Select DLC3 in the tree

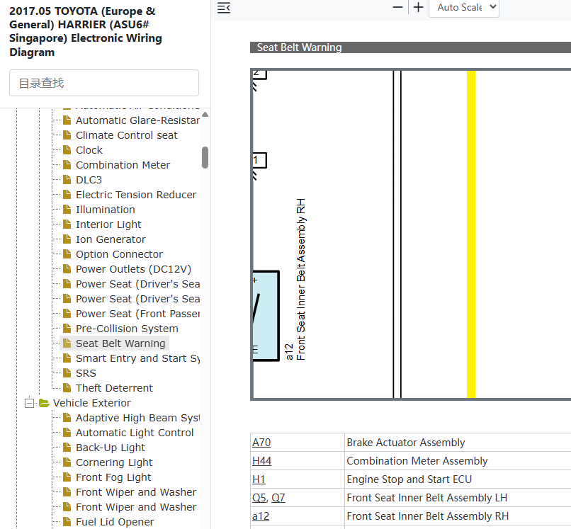click(89, 180)
